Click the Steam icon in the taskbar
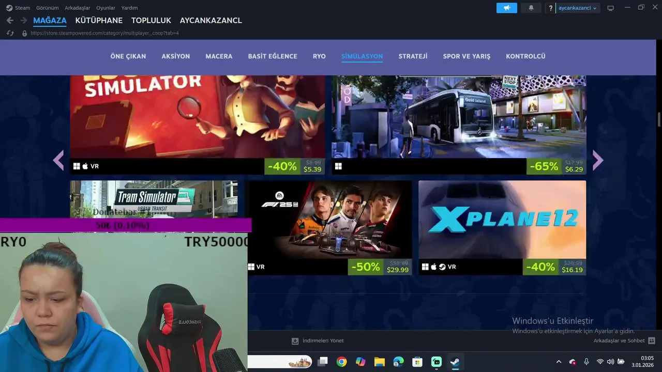Screen dimensions: 662x372 pos(455,362)
